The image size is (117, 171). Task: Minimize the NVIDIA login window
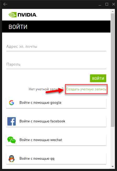click(100, 4)
